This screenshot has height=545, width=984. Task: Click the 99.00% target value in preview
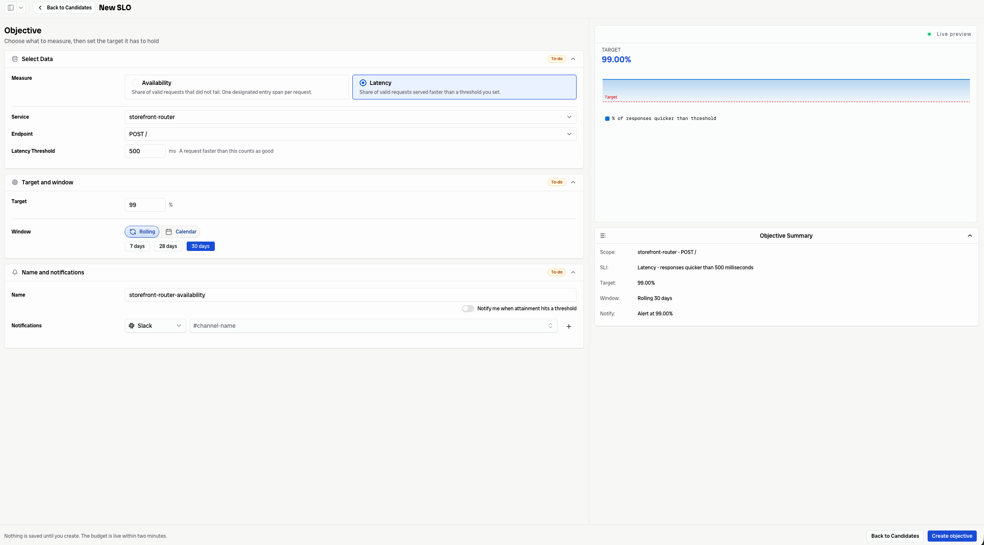(x=616, y=60)
